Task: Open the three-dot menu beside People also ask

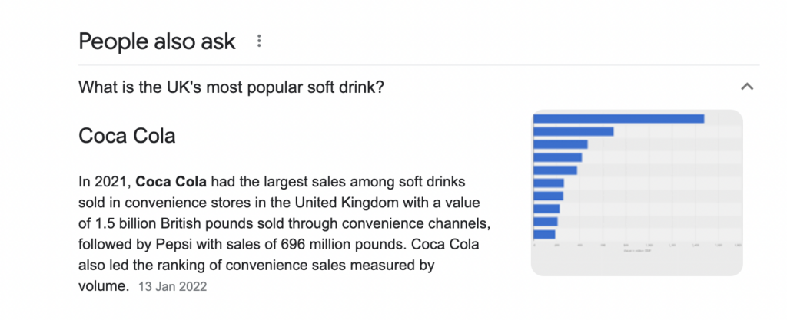Action: pos(259,41)
